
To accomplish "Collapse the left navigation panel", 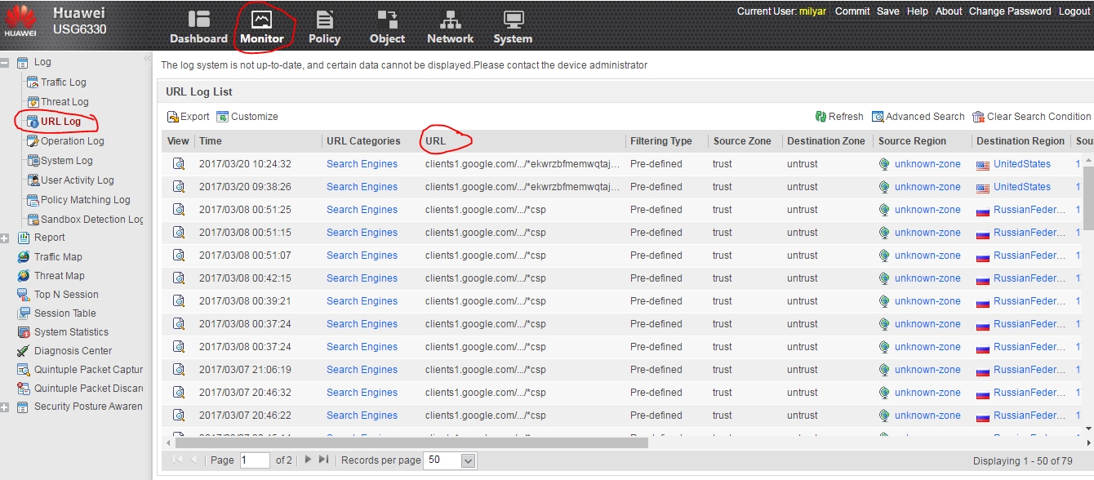I will (x=147, y=59).
